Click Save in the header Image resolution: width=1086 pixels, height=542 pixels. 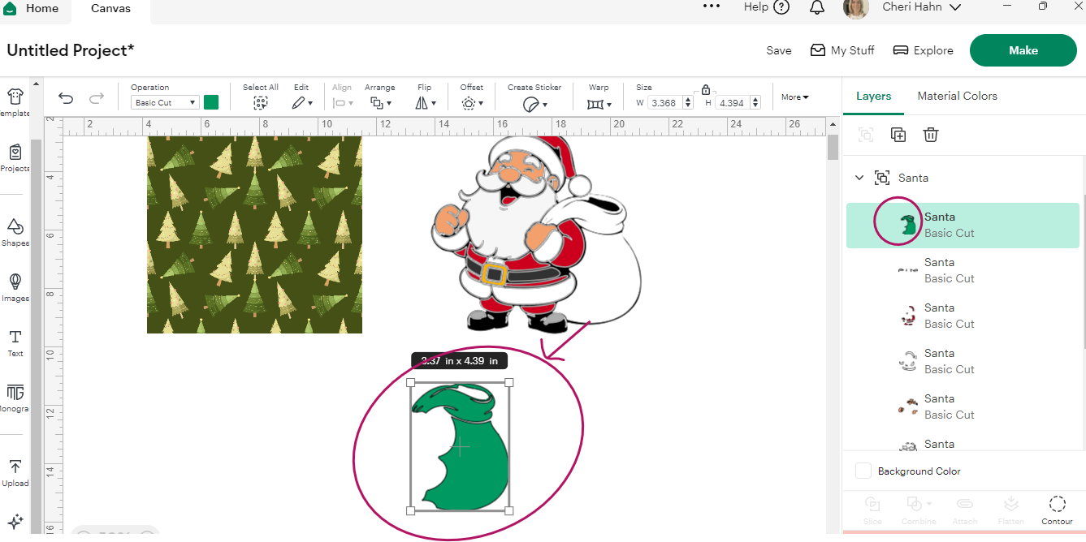778,50
